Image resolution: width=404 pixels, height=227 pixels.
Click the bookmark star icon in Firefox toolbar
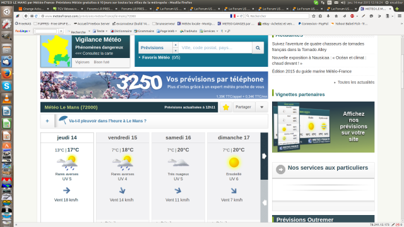pos(314,16)
